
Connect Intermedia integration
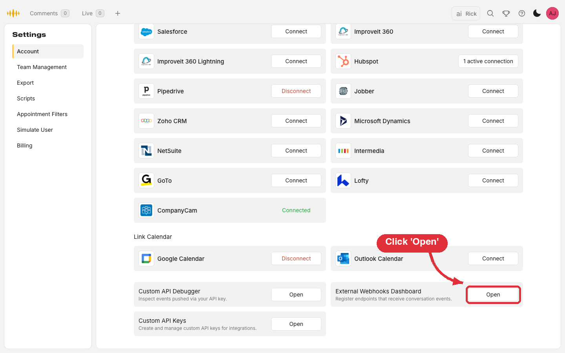493,151
